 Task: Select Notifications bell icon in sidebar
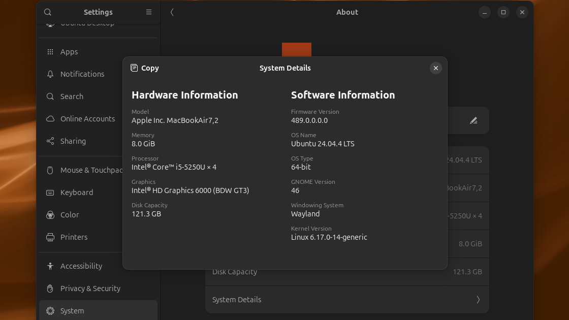click(50, 74)
